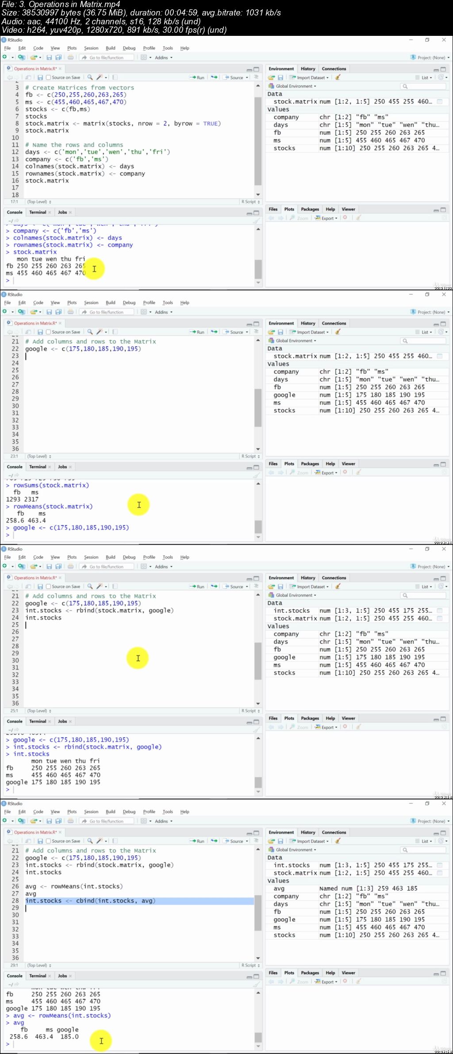Click Run button in top frame editor
Image resolution: width=453 pixels, height=1054 pixels.
pyautogui.click(x=197, y=77)
